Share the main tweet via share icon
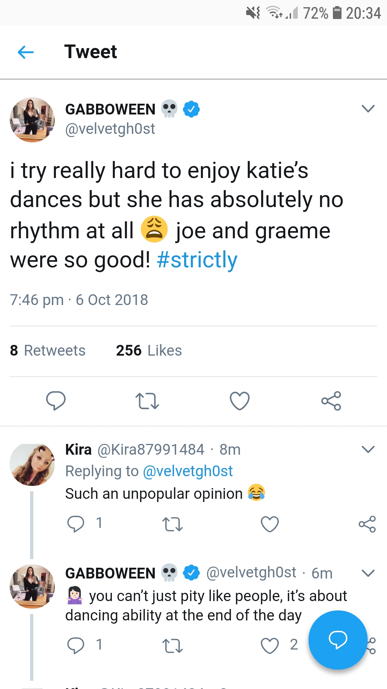This screenshot has height=689, width=387. pos(331,401)
